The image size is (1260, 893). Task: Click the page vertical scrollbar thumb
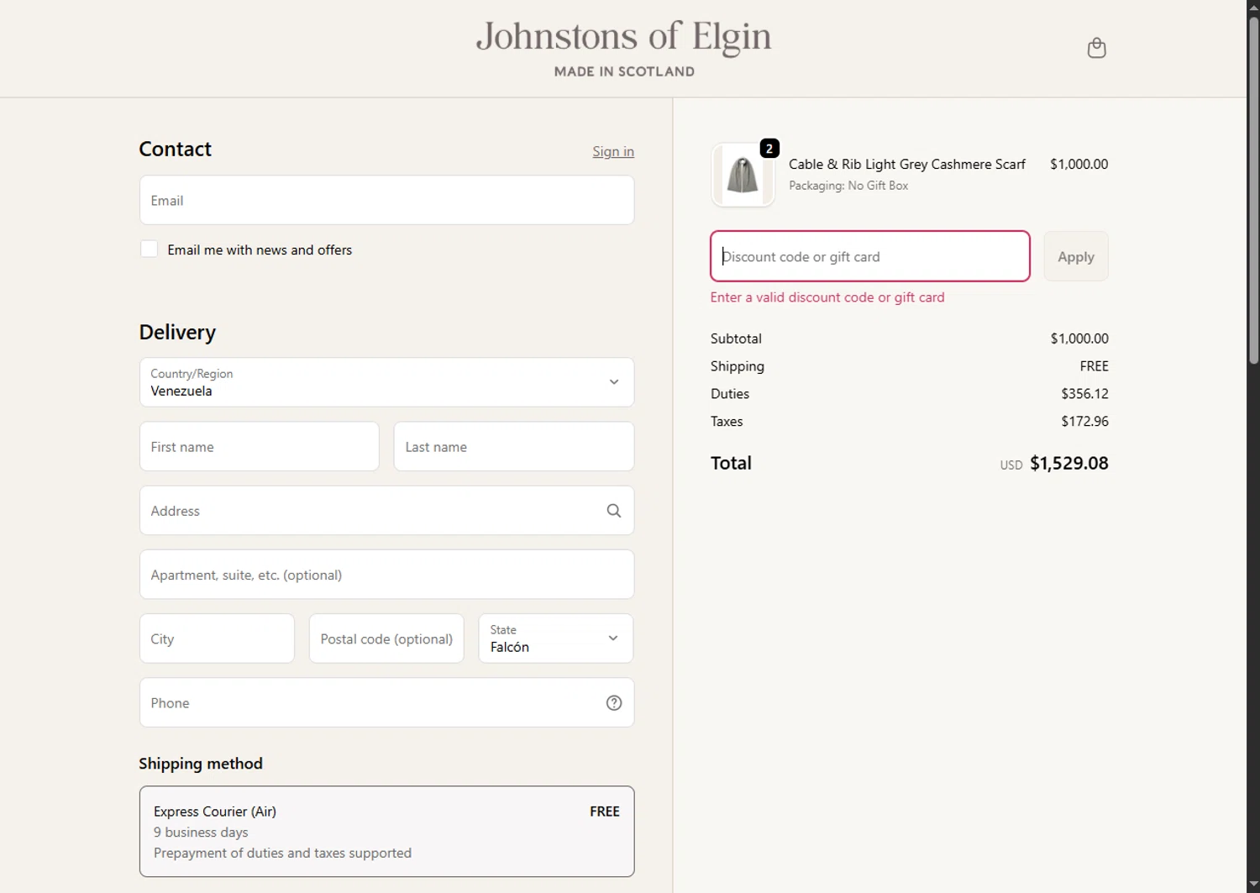pyautogui.click(x=1253, y=189)
